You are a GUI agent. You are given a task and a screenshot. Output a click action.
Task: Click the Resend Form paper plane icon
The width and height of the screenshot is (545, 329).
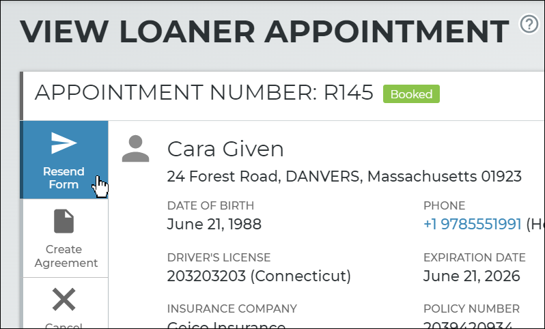64,143
